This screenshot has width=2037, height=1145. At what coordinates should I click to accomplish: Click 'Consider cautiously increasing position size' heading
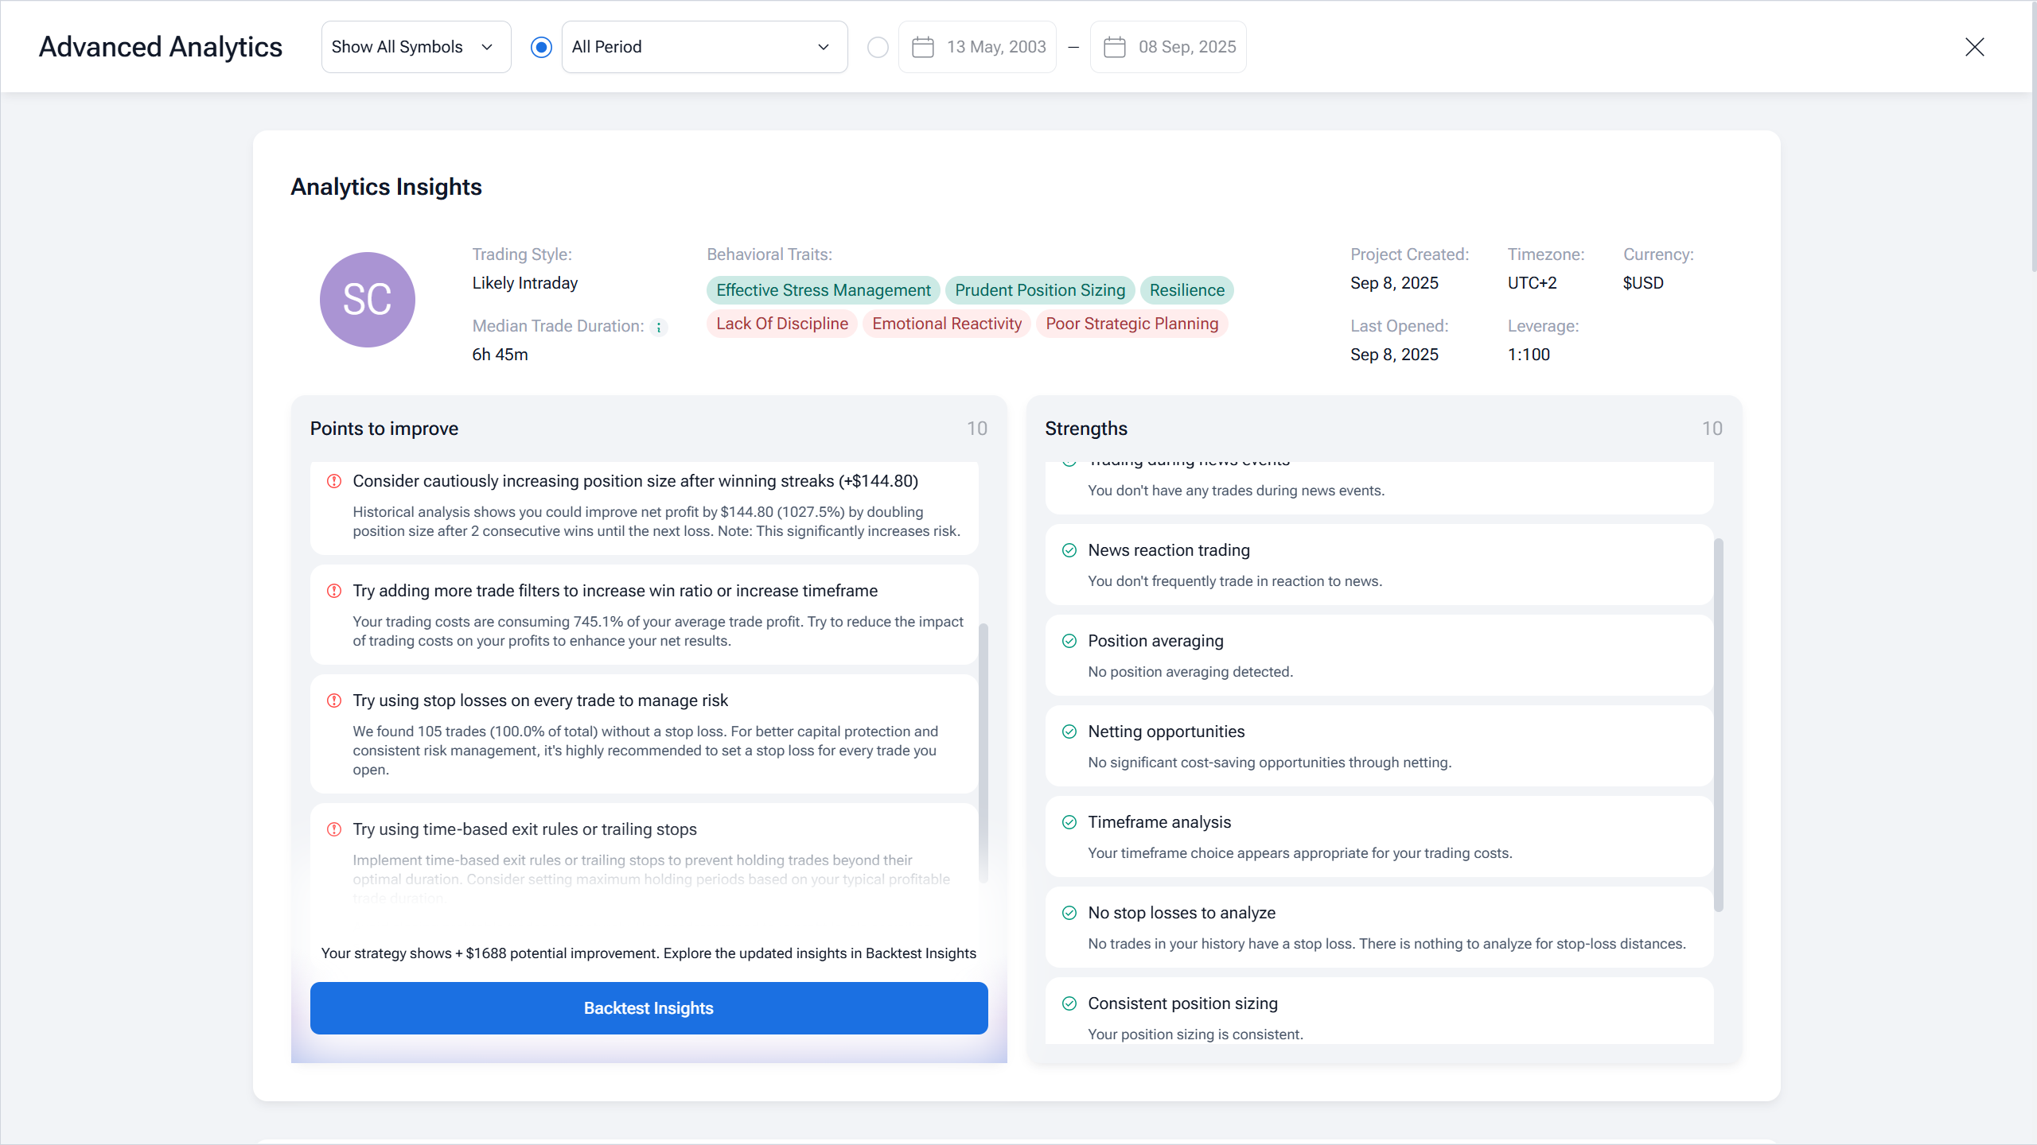(x=635, y=481)
